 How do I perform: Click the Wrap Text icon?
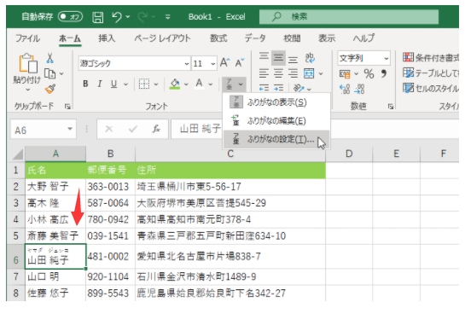pos(310,58)
